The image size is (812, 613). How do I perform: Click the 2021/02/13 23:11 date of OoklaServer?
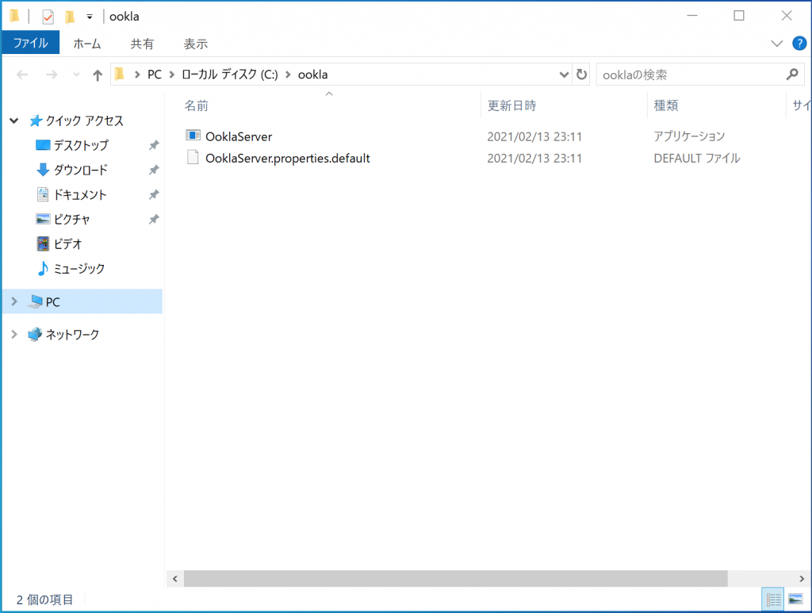(x=534, y=136)
